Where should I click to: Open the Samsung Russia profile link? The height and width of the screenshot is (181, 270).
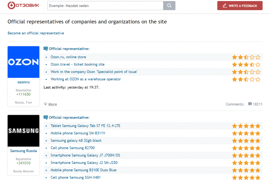coord(23,151)
